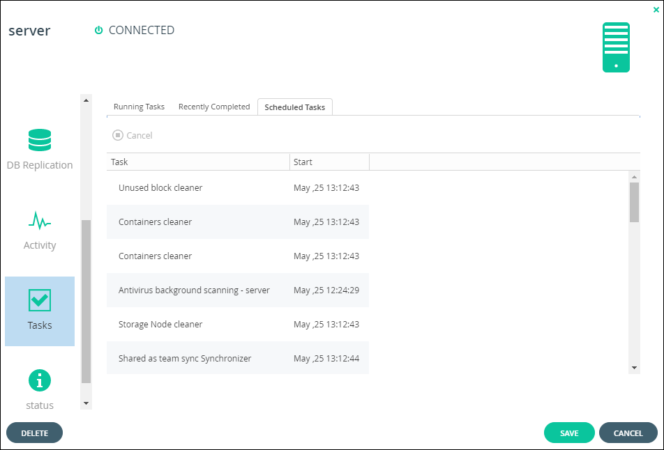Click the CONNECTED status text

[x=142, y=30]
